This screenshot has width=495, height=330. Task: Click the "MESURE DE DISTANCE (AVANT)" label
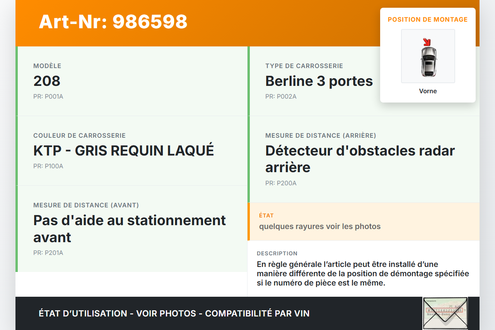tap(86, 205)
